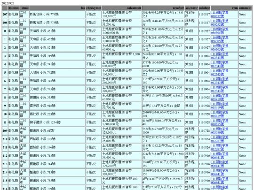
Task: Select the loc cell ending in 1254號
Action: point(57,122)
